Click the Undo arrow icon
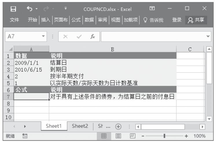Image resolution: width=216 pixels, height=142 pixels. (29, 9)
